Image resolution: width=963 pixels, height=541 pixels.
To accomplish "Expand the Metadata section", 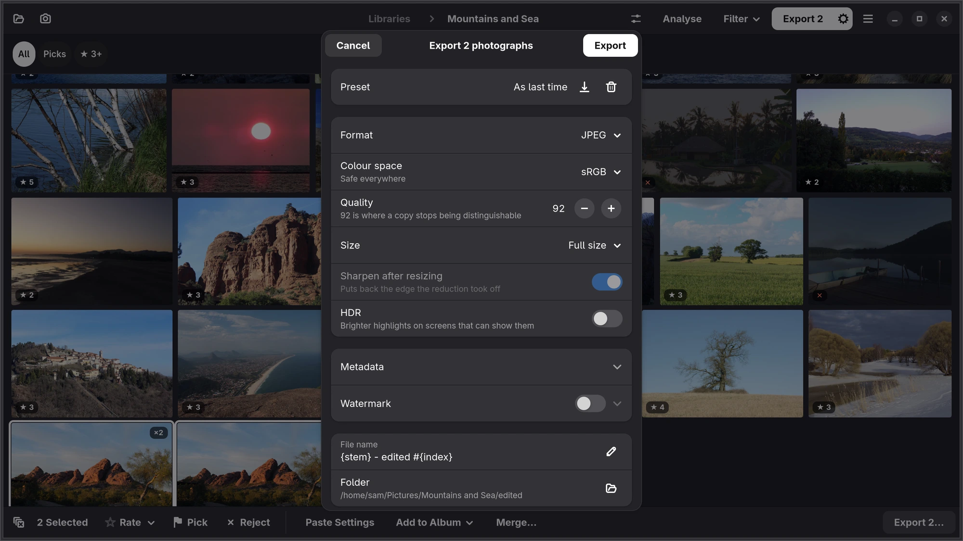I will pos(481,367).
